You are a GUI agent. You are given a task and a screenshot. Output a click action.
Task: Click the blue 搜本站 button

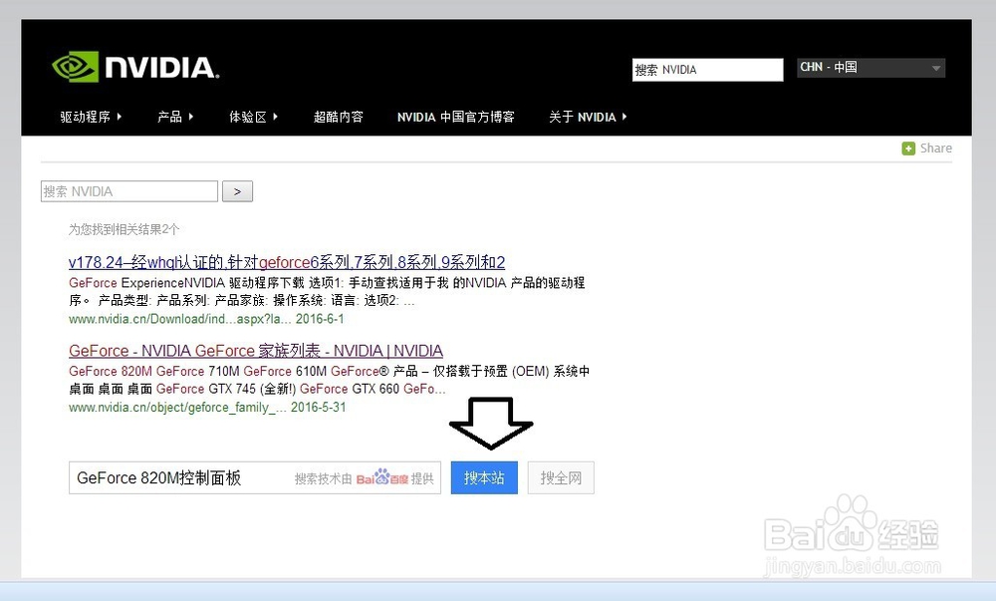coord(484,477)
